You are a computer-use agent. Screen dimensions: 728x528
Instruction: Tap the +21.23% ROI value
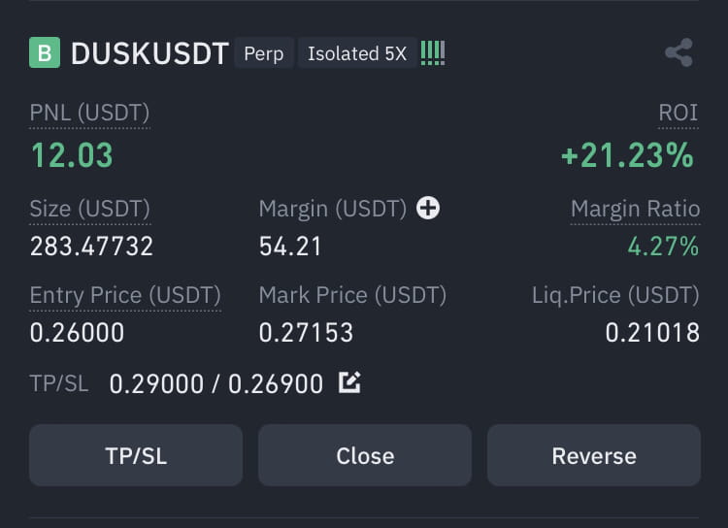point(627,155)
